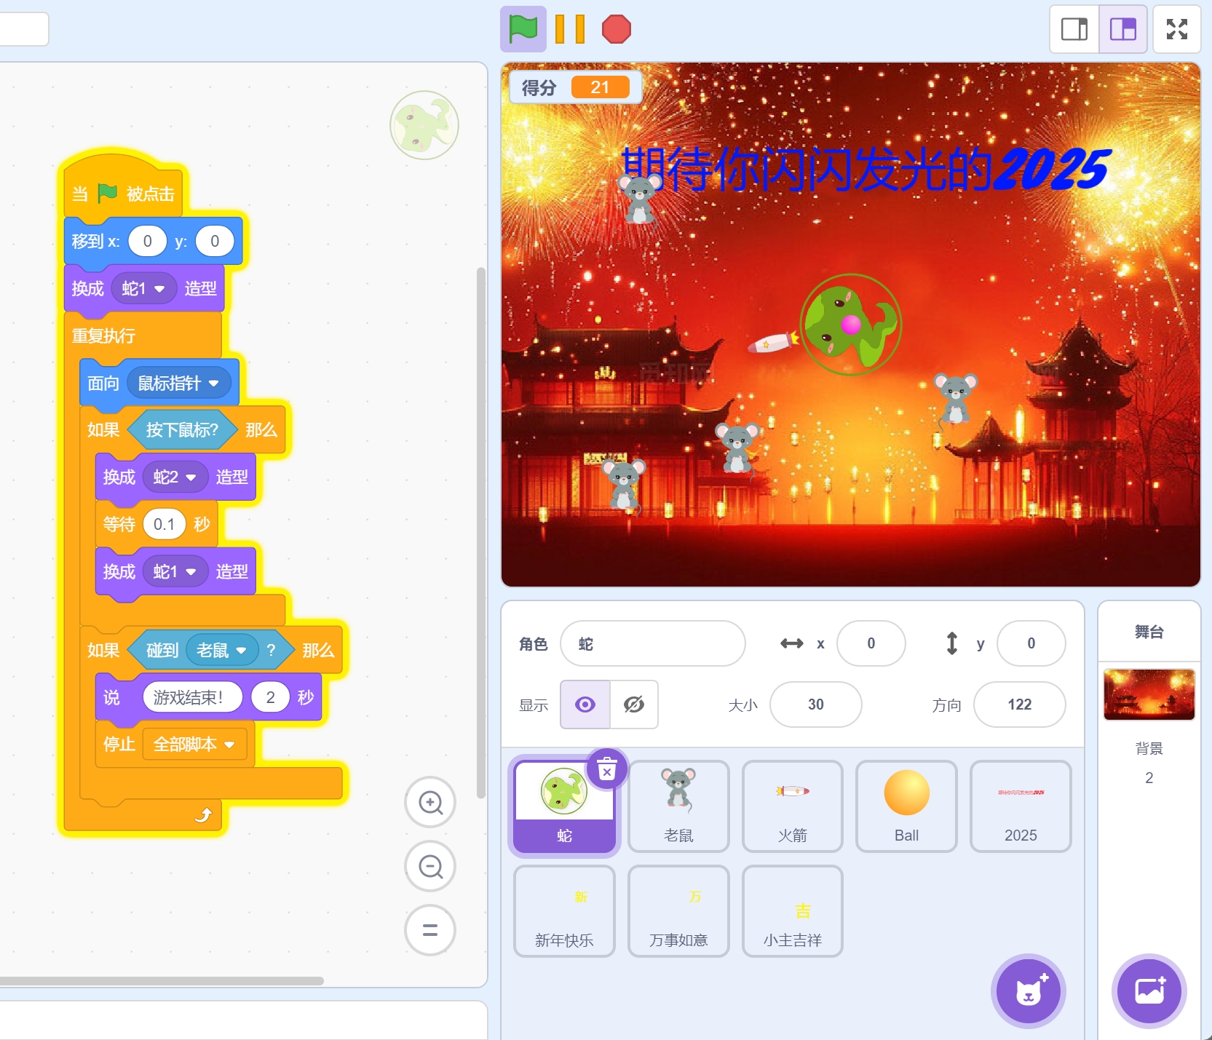Delete the 蛇 sprite with trash icon
This screenshot has height=1040, width=1212.
coord(607,769)
